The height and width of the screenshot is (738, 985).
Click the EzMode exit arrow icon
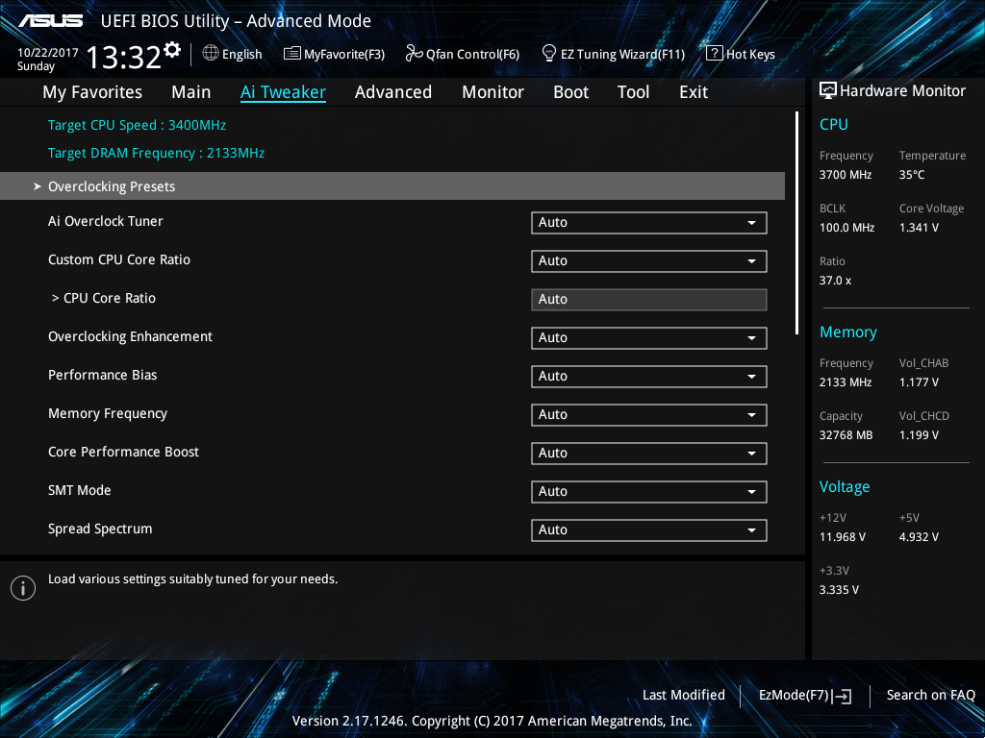click(843, 696)
